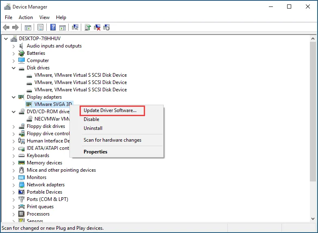Click the Keyboards category icon

[x=21, y=155]
